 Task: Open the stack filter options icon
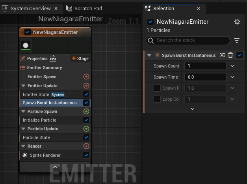tap(237, 41)
